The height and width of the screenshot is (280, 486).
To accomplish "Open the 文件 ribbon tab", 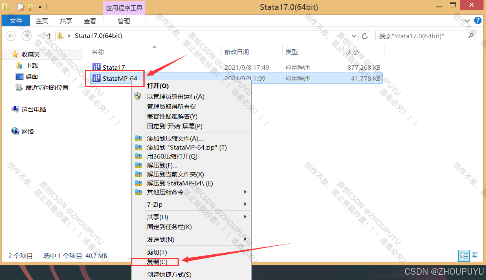I will (16, 21).
